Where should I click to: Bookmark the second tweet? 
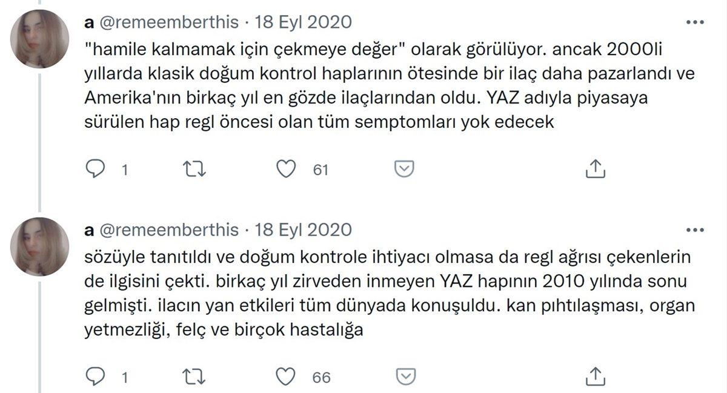point(402,377)
